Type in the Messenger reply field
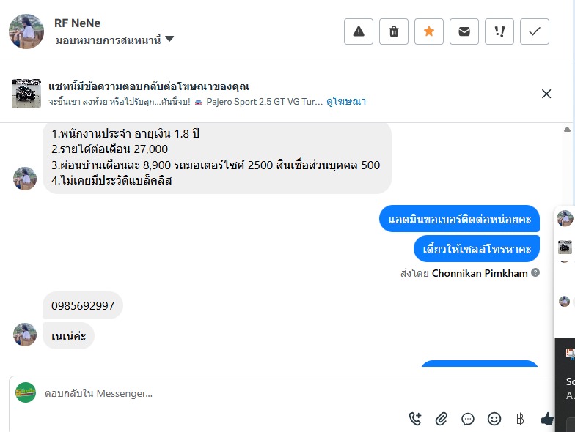 tap(220, 393)
